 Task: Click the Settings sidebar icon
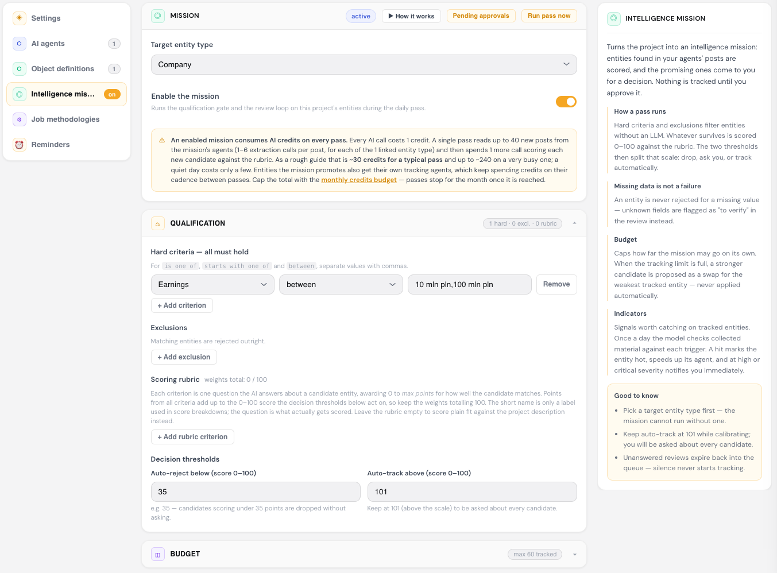(x=20, y=18)
